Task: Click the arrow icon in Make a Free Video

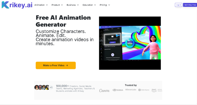Action: coord(67,65)
